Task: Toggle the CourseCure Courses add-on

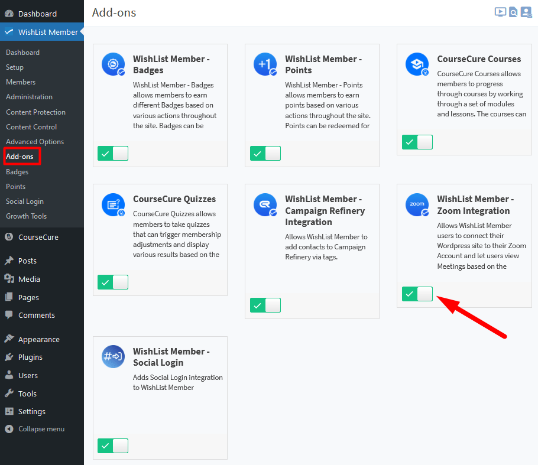Action: [x=417, y=142]
